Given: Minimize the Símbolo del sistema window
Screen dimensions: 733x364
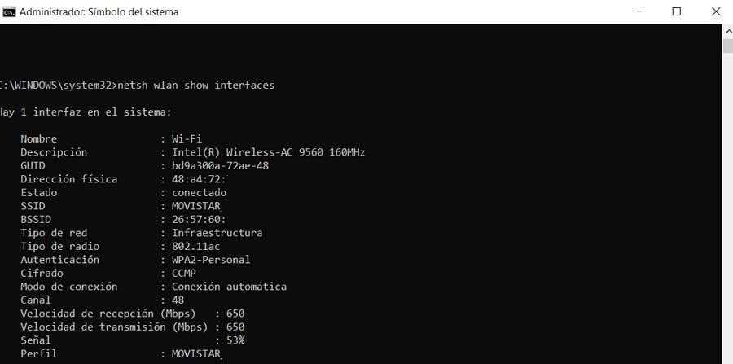Looking at the screenshot, I should pos(638,12).
